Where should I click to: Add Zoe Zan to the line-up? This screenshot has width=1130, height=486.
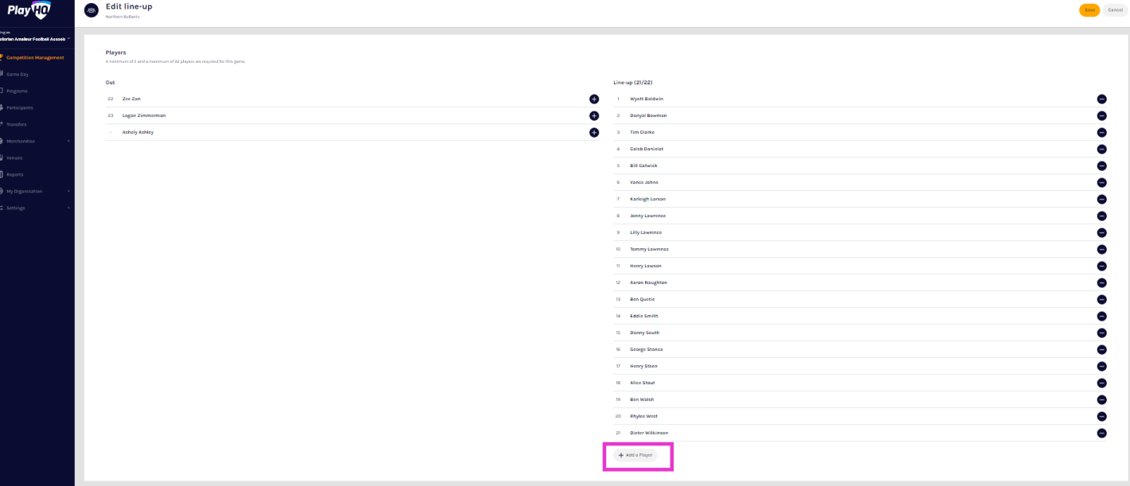coord(593,99)
